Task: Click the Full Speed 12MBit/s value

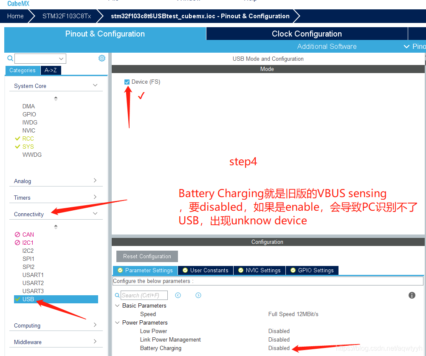Action: pyautogui.click(x=293, y=314)
